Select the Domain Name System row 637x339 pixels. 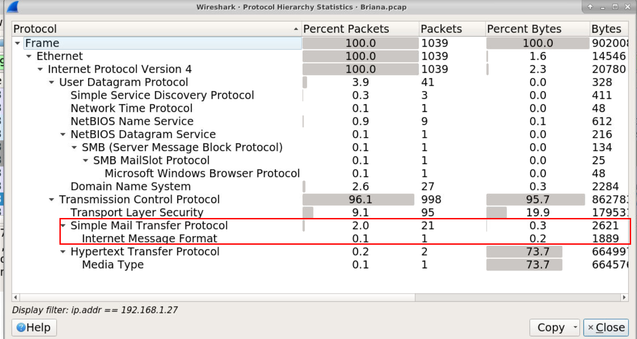click(x=320, y=187)
